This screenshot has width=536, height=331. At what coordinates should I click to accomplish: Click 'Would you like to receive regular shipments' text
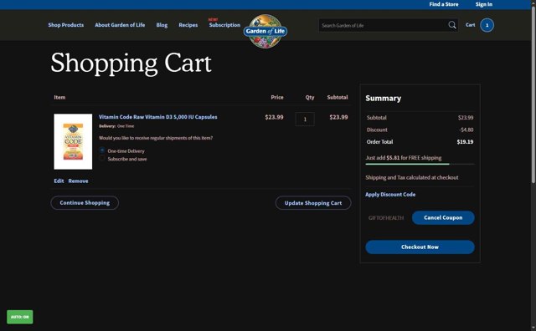click(x=156, y=138)
